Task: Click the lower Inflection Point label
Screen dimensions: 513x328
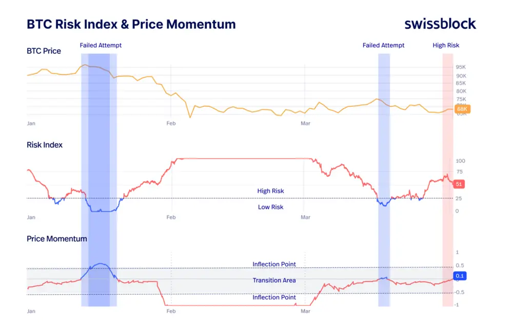Action: (274, 297)
